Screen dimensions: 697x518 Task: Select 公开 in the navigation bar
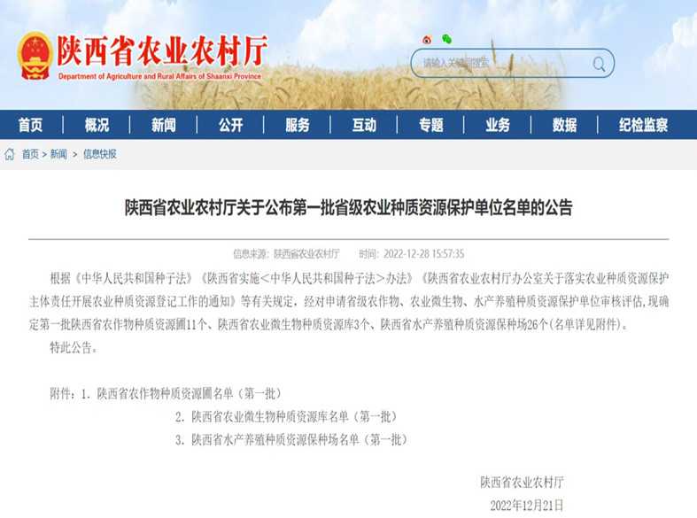click(230, 125)
